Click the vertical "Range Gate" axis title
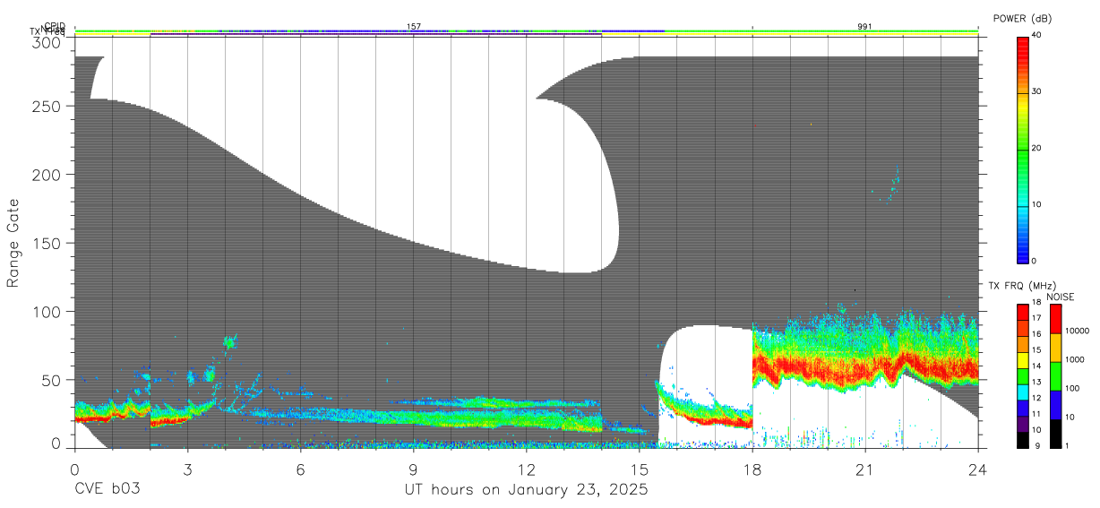The image size is (1100, 508). pos(13,243)
